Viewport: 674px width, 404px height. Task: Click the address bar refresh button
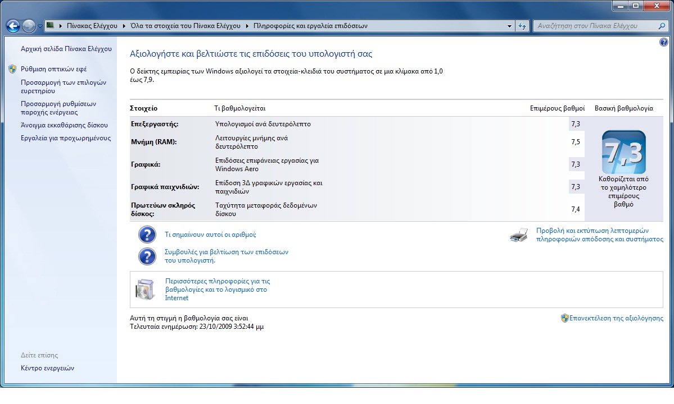click(522, 26)
